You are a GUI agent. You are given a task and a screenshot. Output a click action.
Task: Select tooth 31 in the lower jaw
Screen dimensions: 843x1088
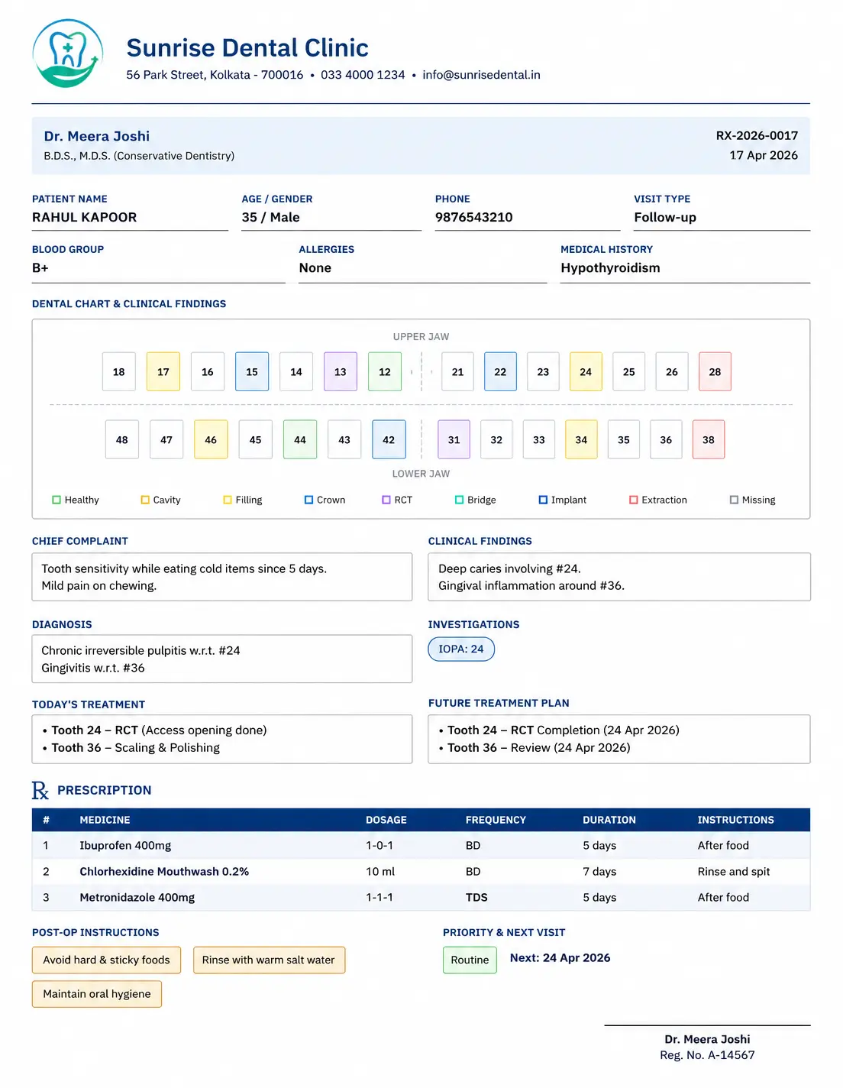(x=454, y=439)
